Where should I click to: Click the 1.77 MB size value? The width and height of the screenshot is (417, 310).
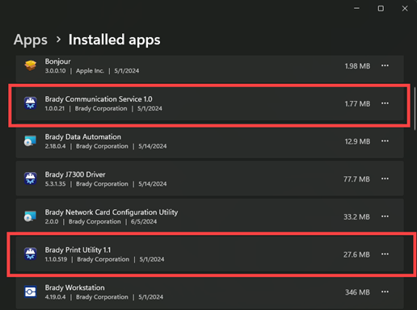point(357,103)
